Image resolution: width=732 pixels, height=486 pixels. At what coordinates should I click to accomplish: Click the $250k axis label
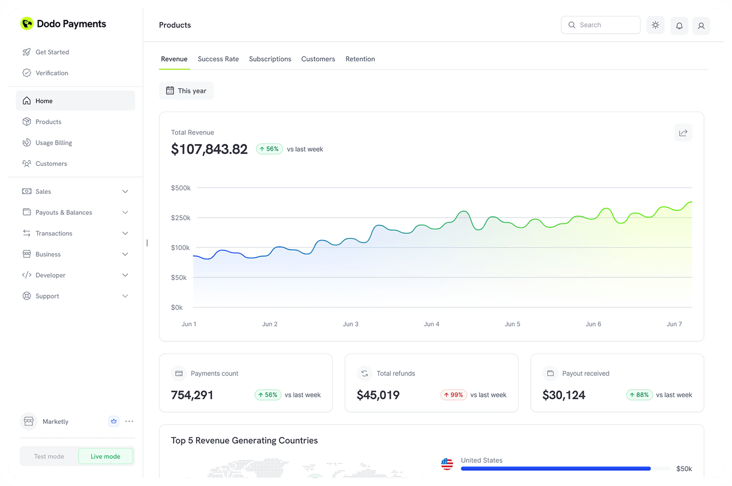point(180,218)
